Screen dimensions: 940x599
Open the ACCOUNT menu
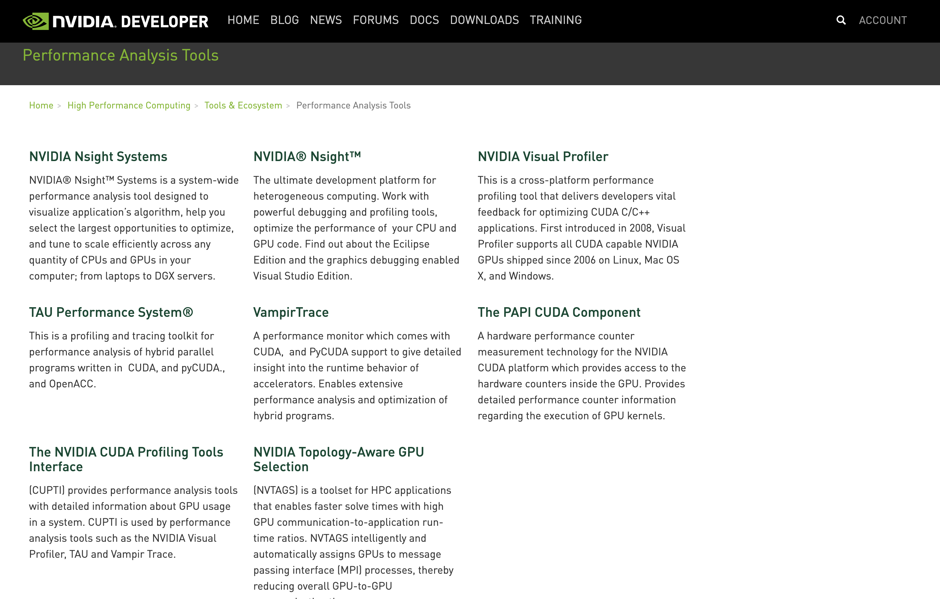883,20
